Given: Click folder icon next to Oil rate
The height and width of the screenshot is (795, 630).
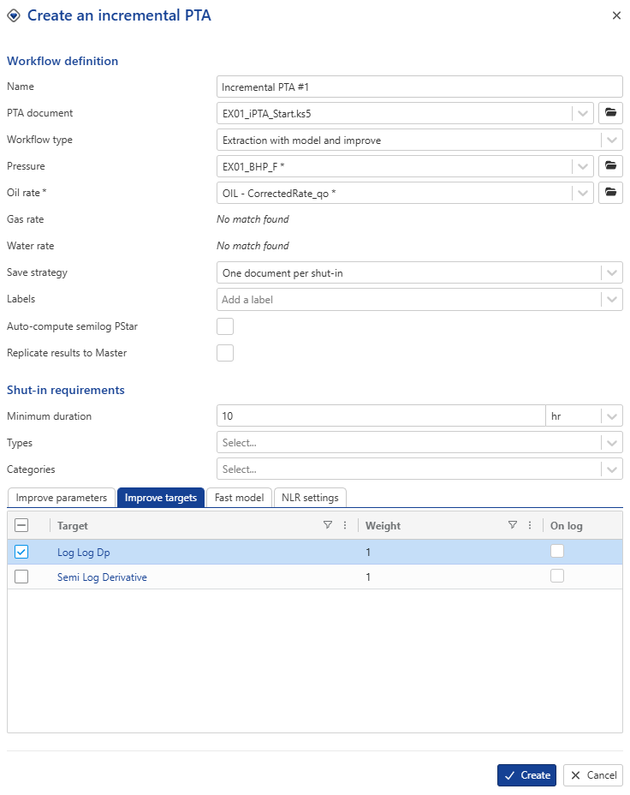Looking at the screenshot, I should tap(609, 194).
